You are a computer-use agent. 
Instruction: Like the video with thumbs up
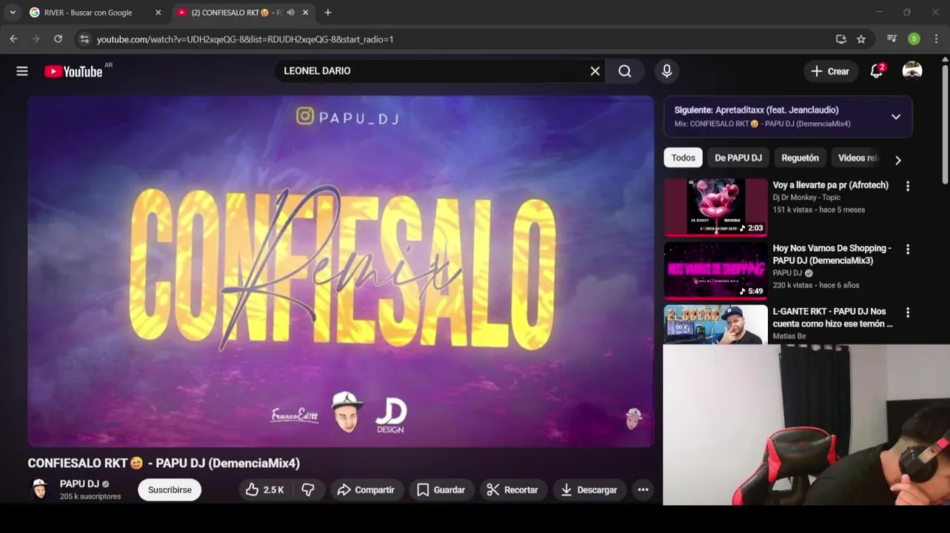tap(264, 490)
